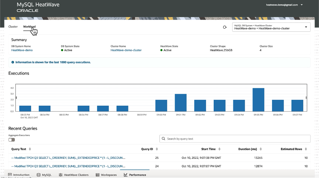Go to the HeatWave Clusters tab label
Viewport: 319px width, 178px height.
click(x=76, y=175)
